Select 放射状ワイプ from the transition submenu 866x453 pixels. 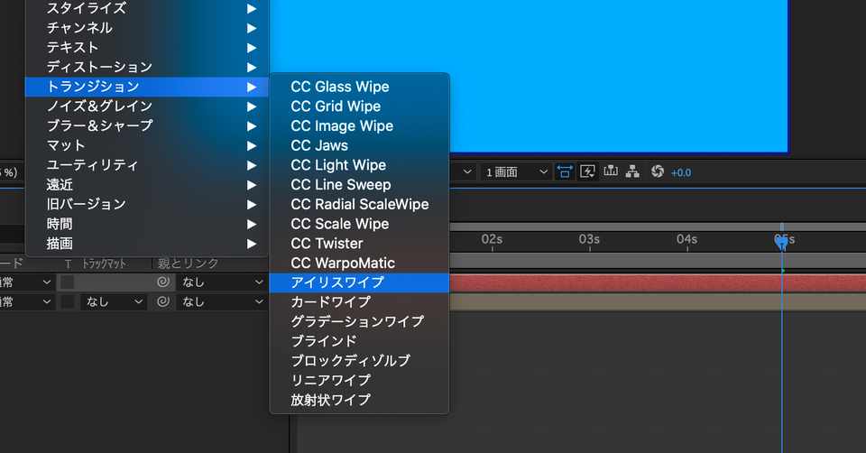click(x=360, y=400)
